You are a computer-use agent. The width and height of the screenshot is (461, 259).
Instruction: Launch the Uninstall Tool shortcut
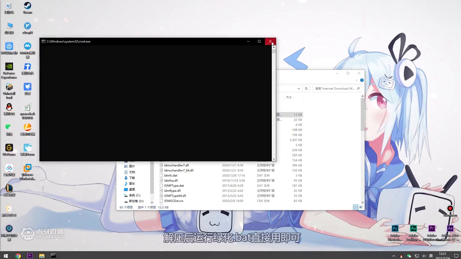click(9, 91)
